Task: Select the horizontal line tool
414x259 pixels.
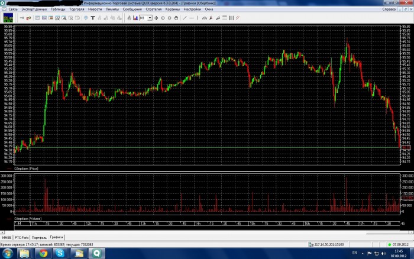Action: click(x=192, y=18)
